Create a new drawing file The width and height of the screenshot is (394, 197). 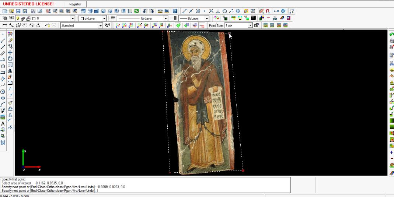[5, 11]
